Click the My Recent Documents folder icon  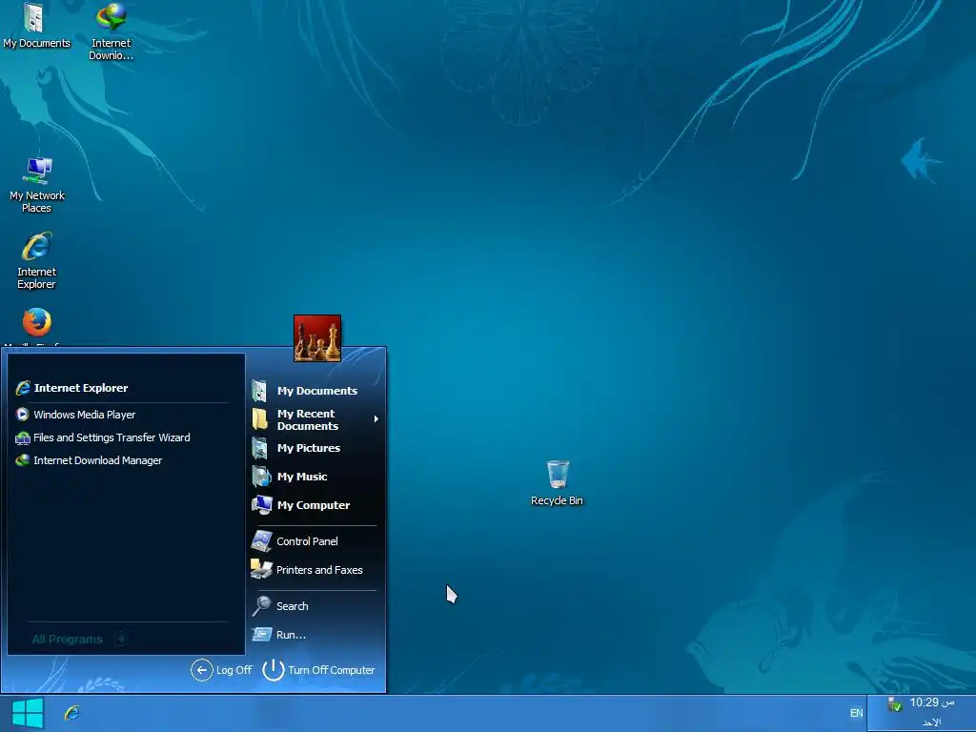coord(259,419)
